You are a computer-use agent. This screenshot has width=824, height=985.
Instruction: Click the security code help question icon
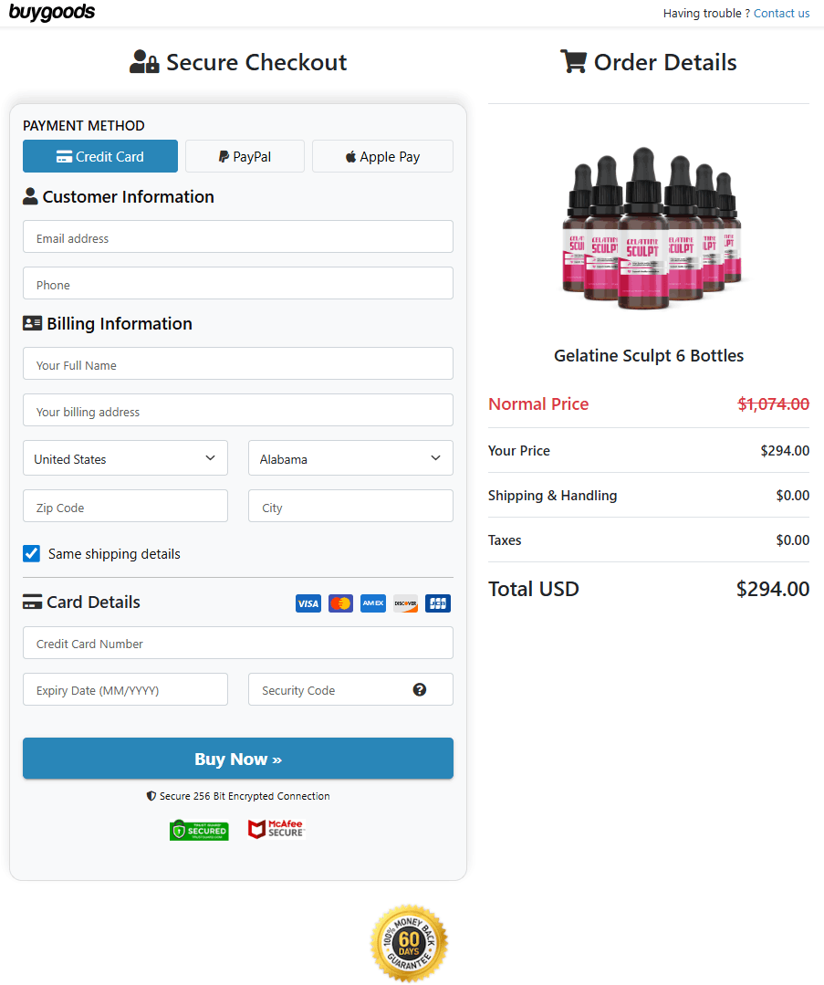click(420, 690)
